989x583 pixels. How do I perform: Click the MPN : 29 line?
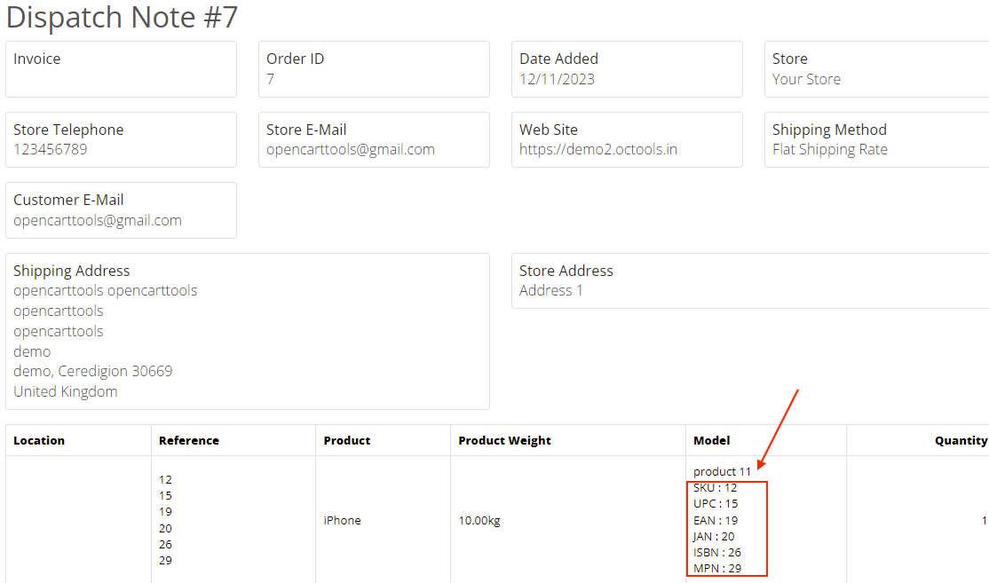717,569
